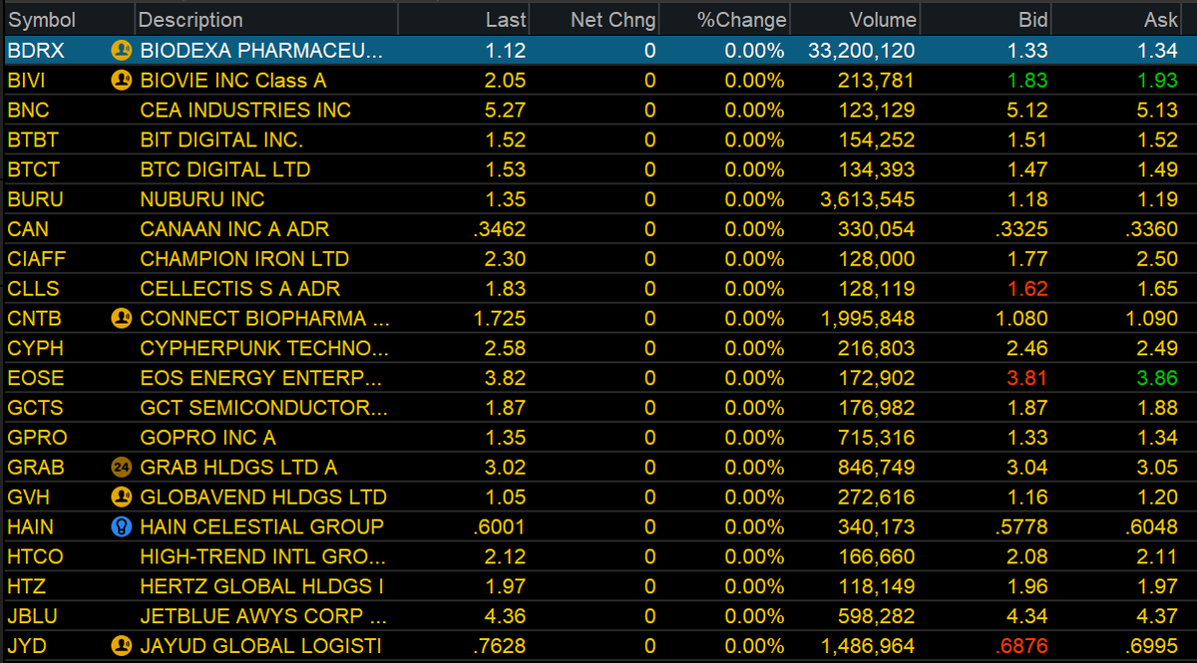Viewport: 1197px width, 663px height.
Task: Click BIT DIGITAL INC. description
Action: tap(221, 140)
